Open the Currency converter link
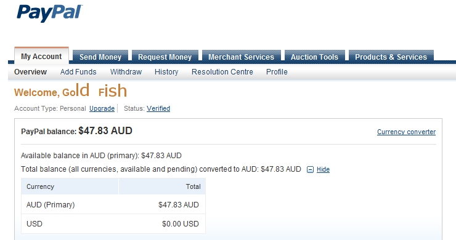The width and height of the screenshot is (456, 240). 406,132
